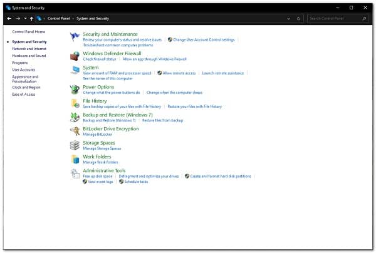The height and width of the screenshot is (253, 376).
Task: Select System and Security in the breadcrumb
Action: (93, 18)
